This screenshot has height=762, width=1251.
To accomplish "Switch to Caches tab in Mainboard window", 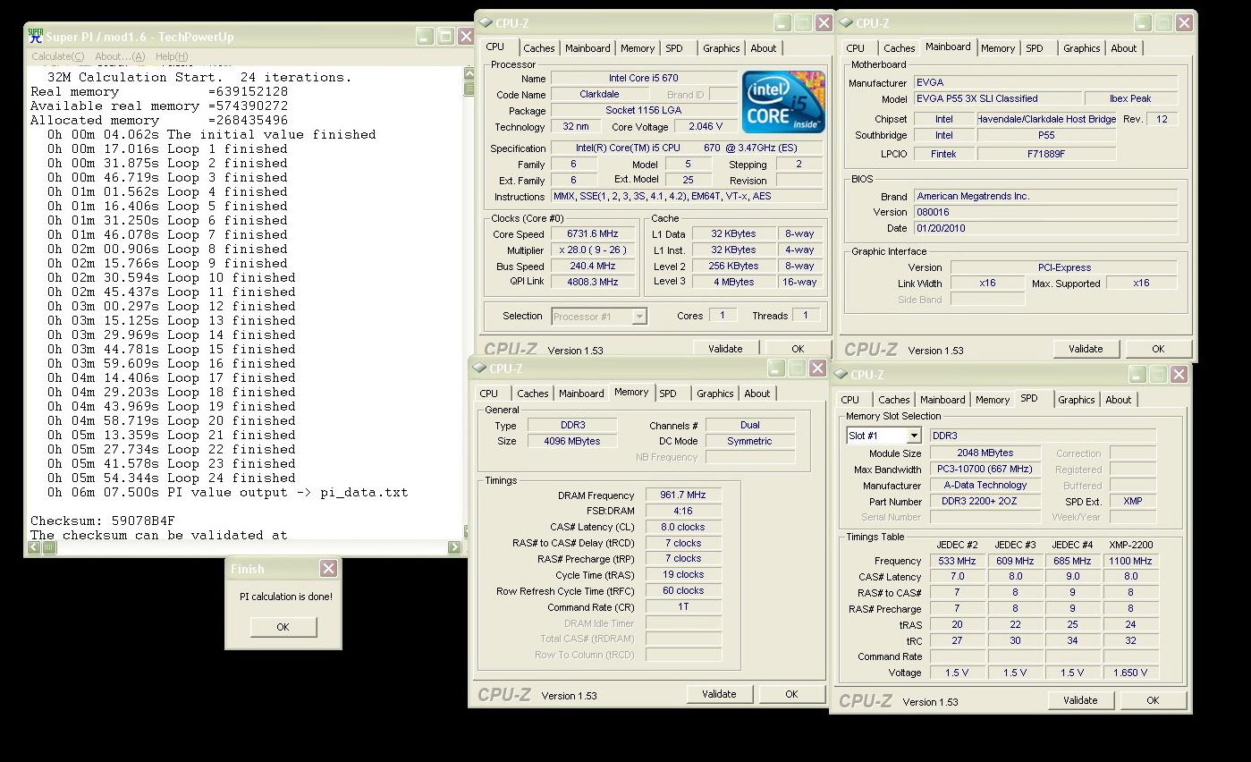I will tap(899, 48).
